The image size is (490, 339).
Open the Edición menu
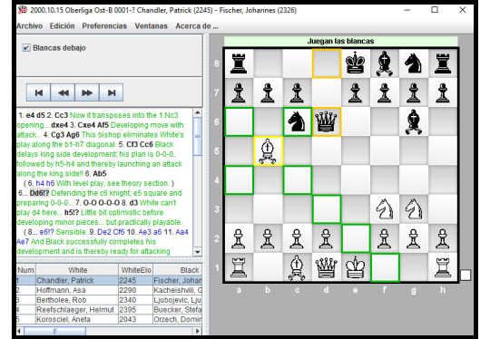tap(63, 26)
